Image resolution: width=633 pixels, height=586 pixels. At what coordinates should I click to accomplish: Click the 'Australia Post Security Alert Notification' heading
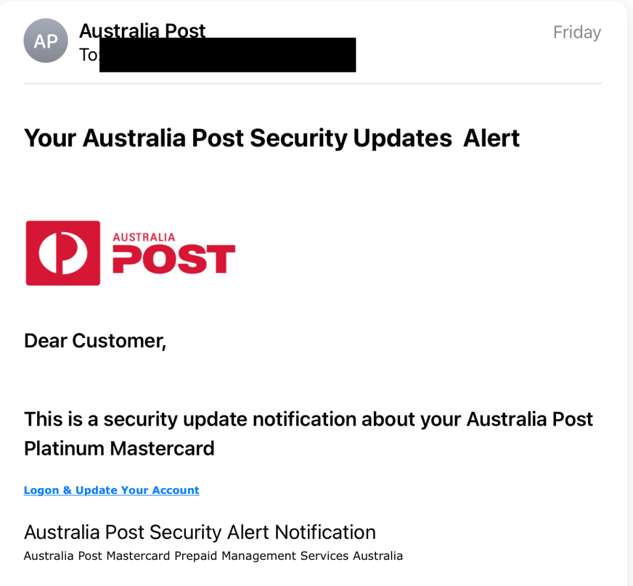click(x=200, y=532)
